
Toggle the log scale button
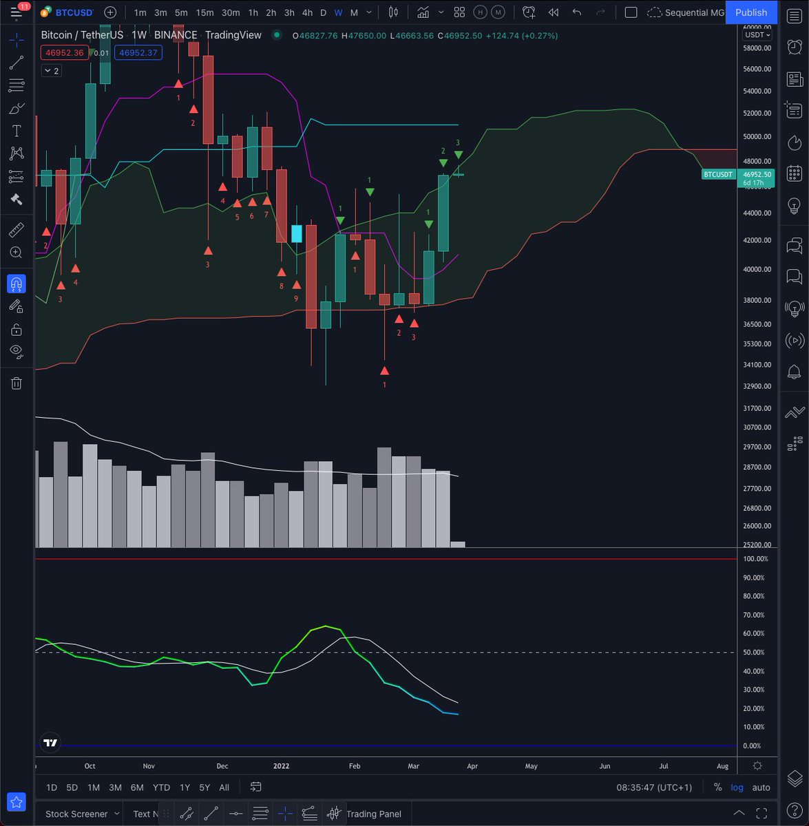click(737, 787)
